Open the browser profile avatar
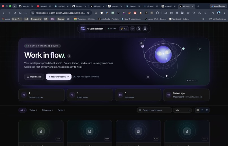228x146 pixels. coord(219,13)
